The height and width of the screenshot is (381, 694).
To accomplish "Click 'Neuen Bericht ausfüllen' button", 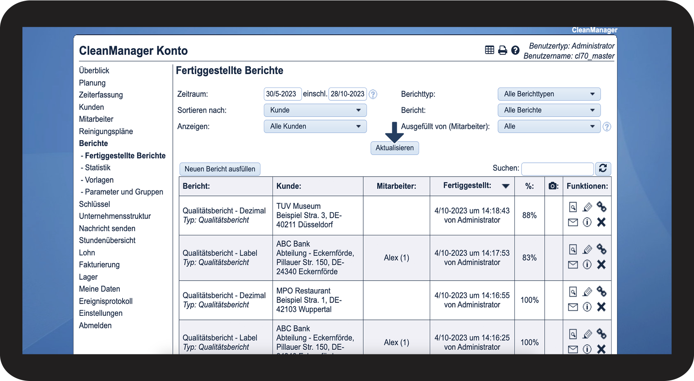I will (x=220, y=169).
